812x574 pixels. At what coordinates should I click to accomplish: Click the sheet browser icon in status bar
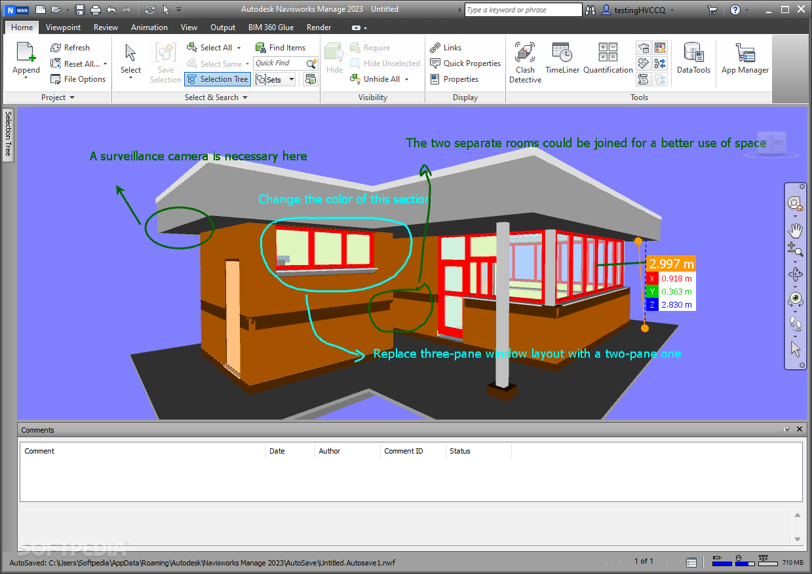(x=691, y=562)
